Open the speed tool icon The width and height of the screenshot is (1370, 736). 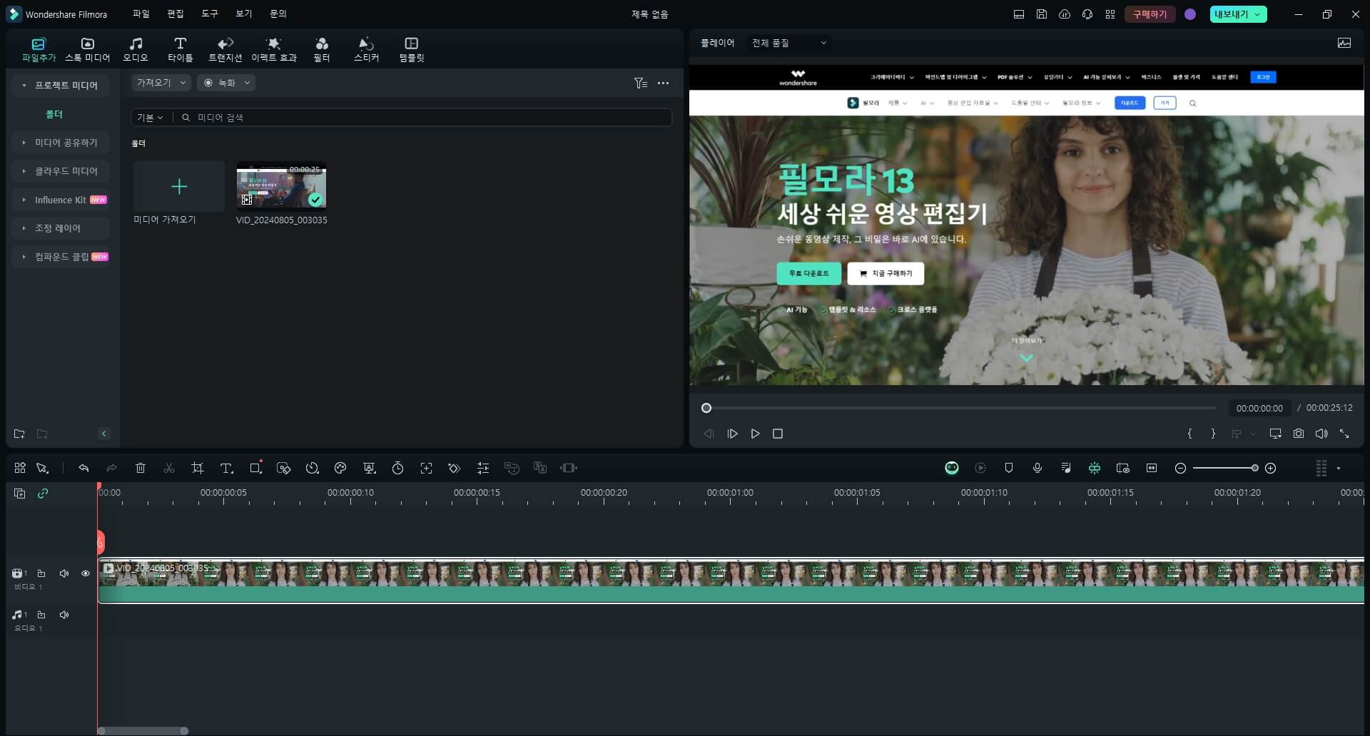pos(312,468)
